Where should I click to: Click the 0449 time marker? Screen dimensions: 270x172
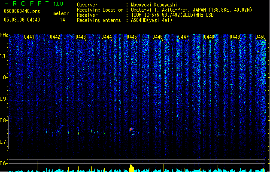(235, 37)
